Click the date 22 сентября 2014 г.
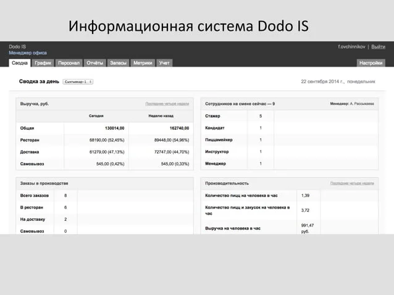The image size is (394, 295). tap(322, 81)
